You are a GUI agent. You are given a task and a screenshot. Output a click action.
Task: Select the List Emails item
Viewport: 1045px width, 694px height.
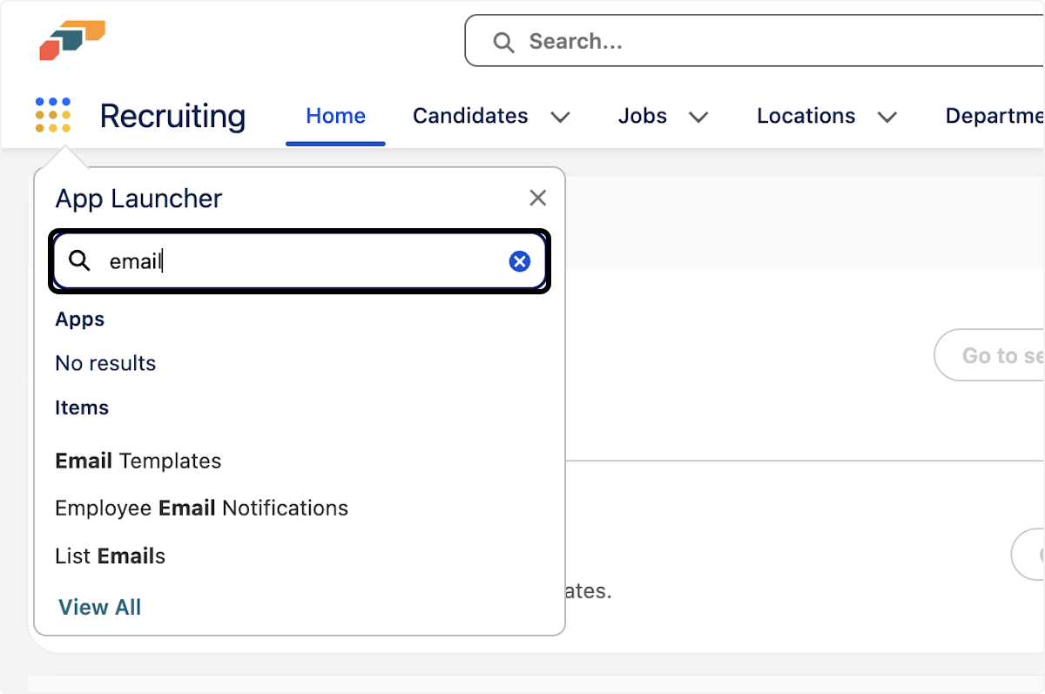tap(110, 556)
